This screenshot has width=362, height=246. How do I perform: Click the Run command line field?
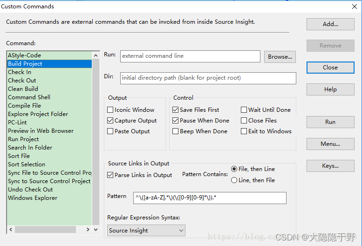pos(190,56)
